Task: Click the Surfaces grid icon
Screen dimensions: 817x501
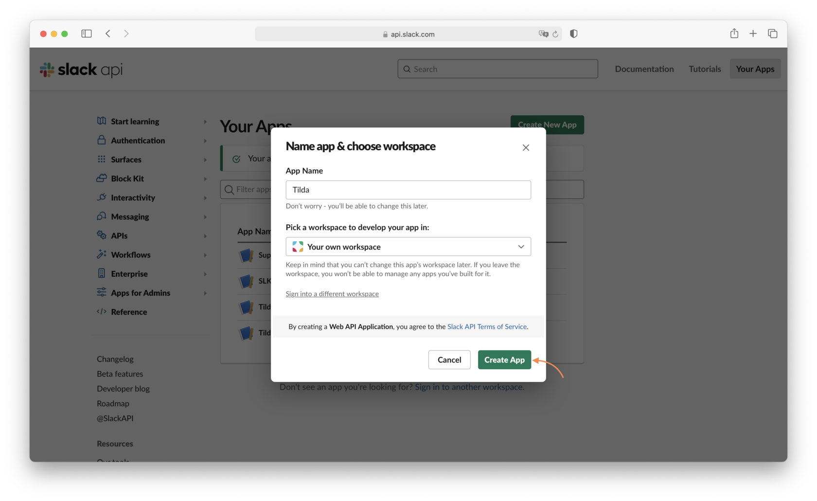Action: pos(101,159)
